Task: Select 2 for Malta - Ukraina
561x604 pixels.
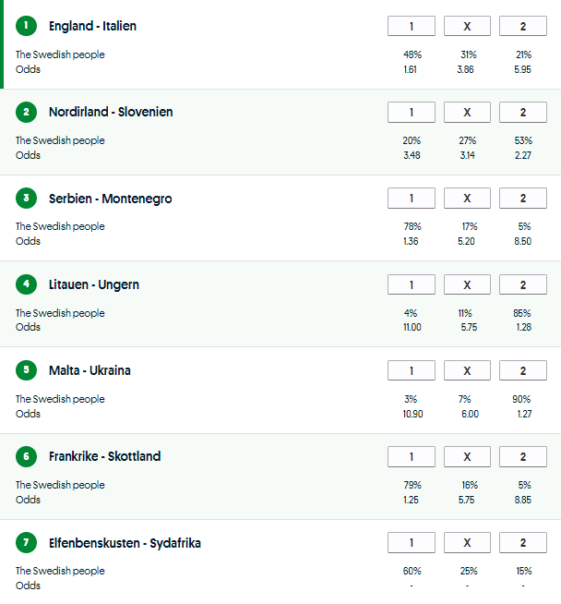Action: 522,370
